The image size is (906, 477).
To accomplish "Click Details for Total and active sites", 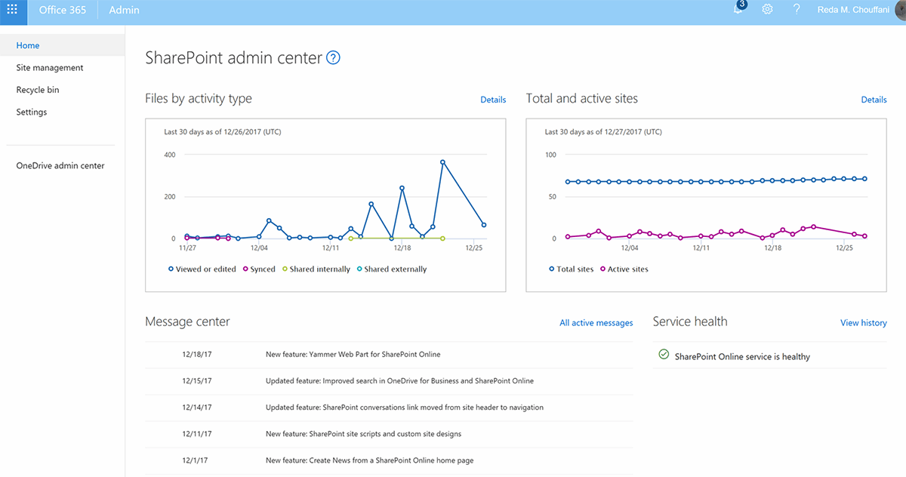I will point(874,99).
